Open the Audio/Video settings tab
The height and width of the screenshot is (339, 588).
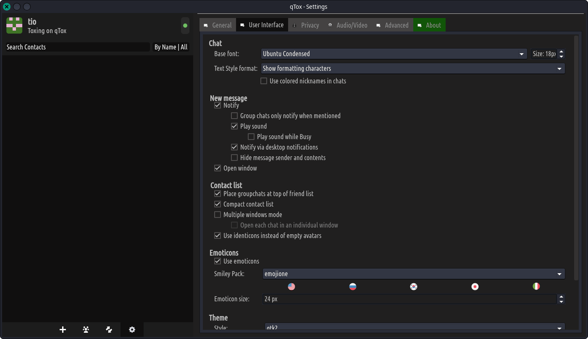[x=348, y=25]
